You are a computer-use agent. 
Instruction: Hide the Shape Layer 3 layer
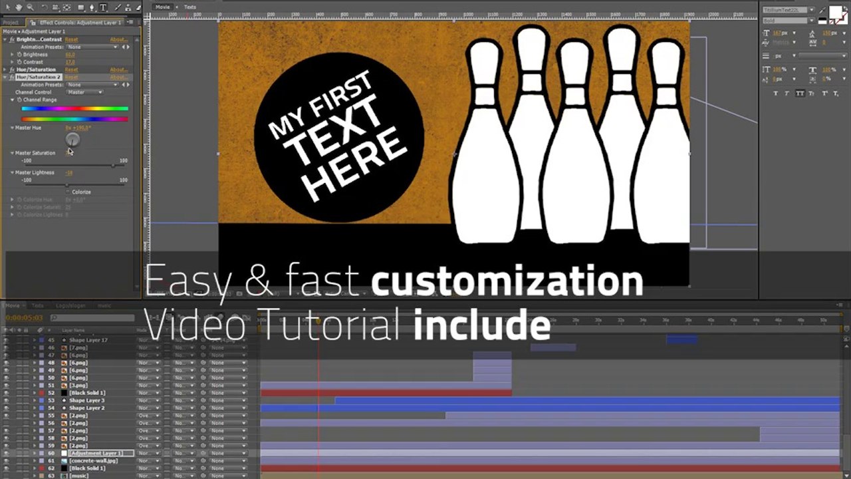6,400
